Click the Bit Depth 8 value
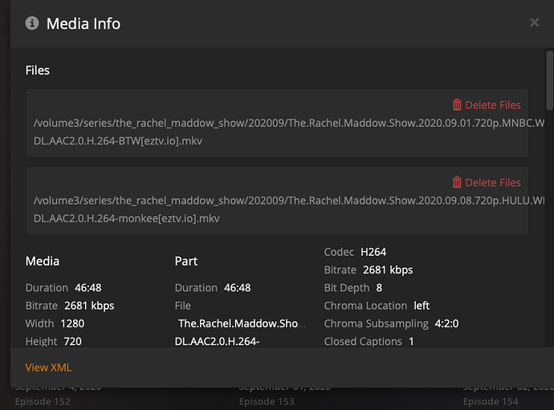554x410 pixels. [x=379, y=287]
